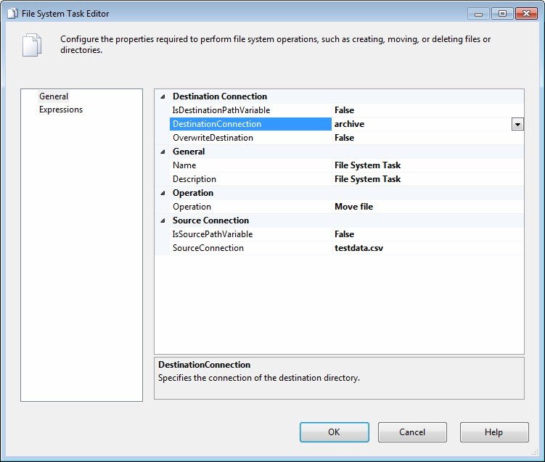Select the Operation property label

coord(192,207)
